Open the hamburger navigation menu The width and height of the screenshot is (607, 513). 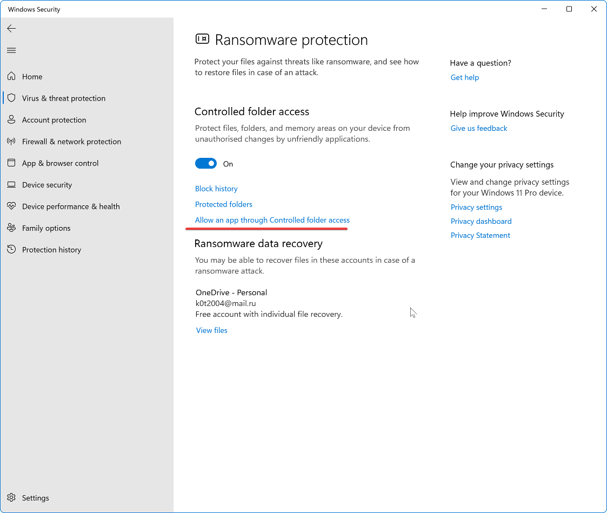click(x=11, y=50)
